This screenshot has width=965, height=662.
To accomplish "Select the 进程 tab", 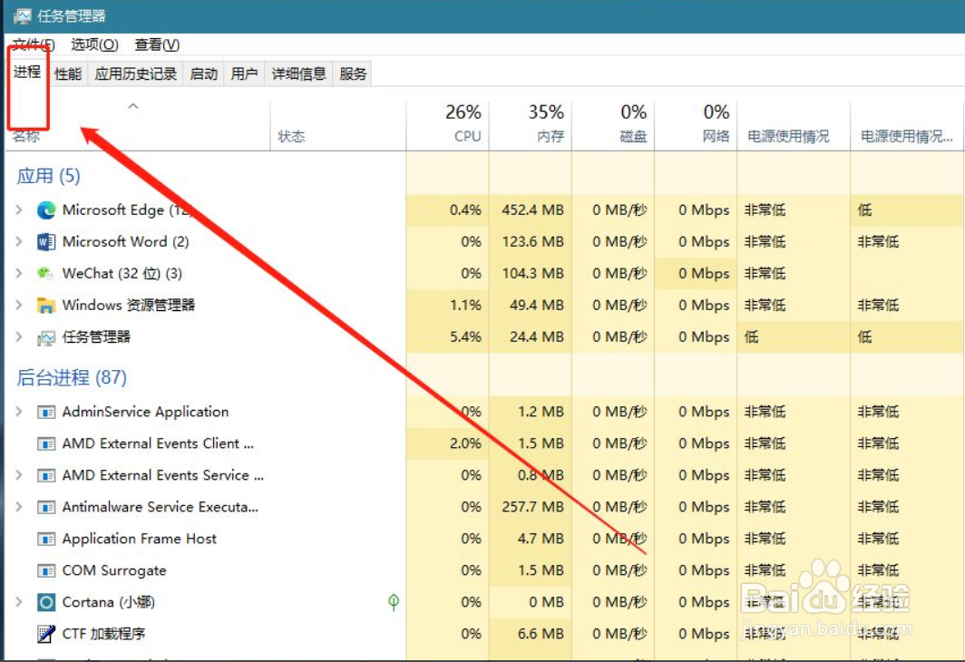I will click(x=27, y=73).
